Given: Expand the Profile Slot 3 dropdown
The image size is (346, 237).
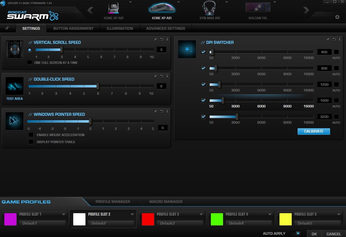Looking at the screenshot, I should pos(201,214).
